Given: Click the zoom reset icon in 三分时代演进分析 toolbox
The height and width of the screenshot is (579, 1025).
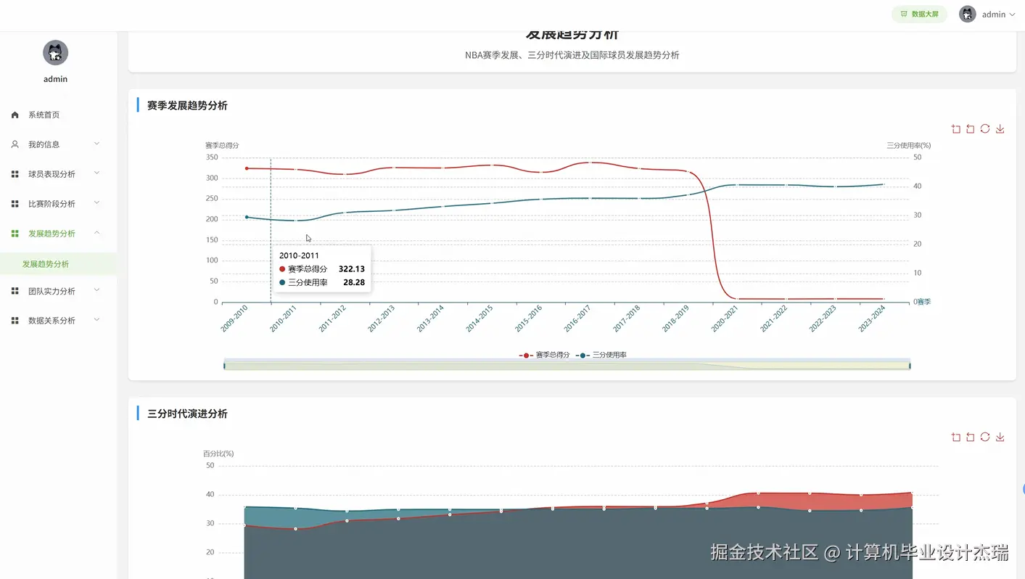Looking at the screenshot, I should point(970,437).
